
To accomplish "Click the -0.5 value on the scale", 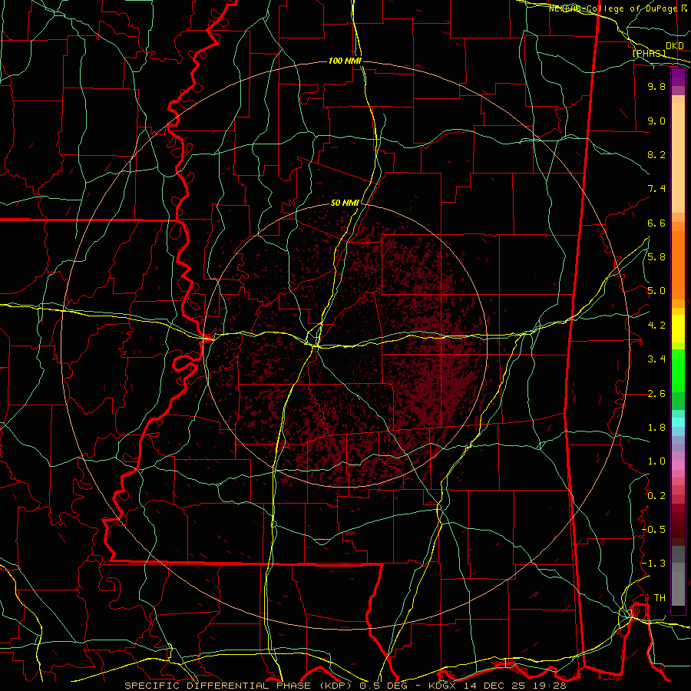I will coord(653,530).
